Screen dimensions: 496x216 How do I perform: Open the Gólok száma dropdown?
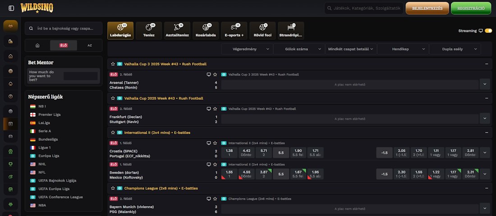point(299,49)
